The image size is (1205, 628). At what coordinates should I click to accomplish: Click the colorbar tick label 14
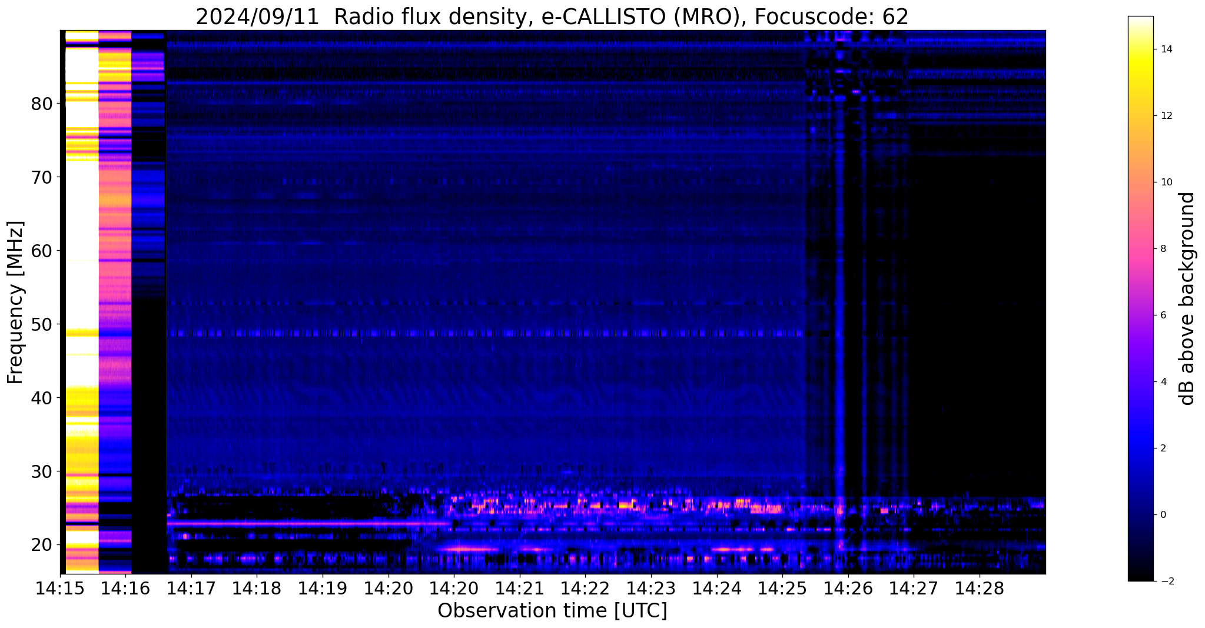coord(1166,49)
